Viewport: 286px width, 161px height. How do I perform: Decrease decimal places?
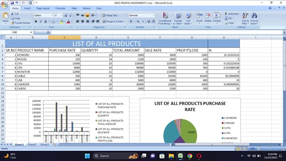coord(153,21)
